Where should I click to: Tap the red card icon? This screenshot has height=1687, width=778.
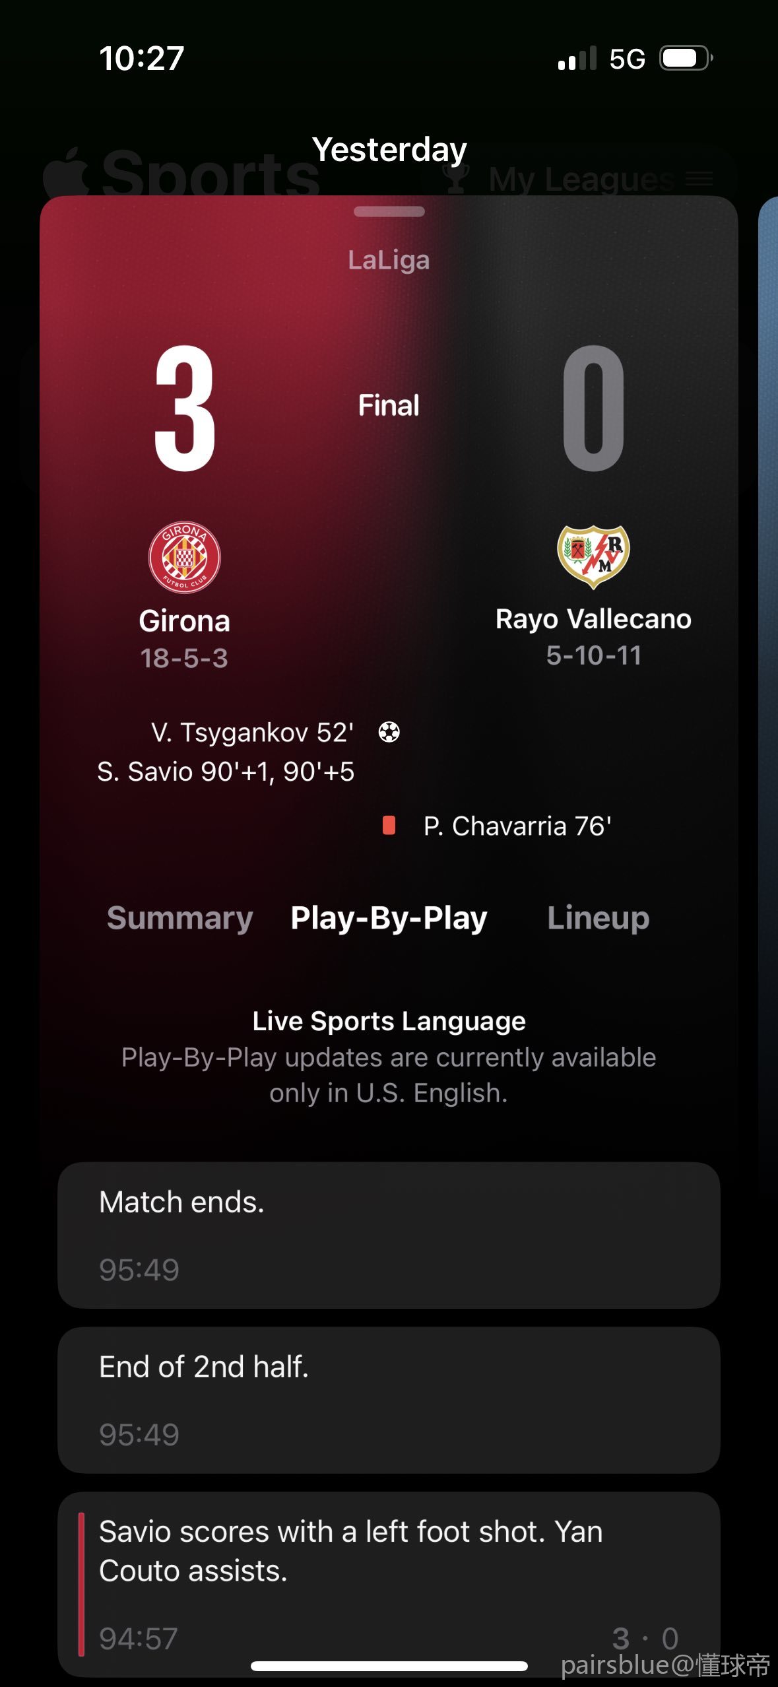coord(389,826)
